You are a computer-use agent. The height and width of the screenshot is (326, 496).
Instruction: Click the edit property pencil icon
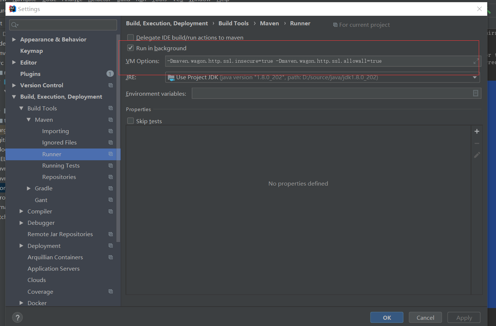coord(477,155)
